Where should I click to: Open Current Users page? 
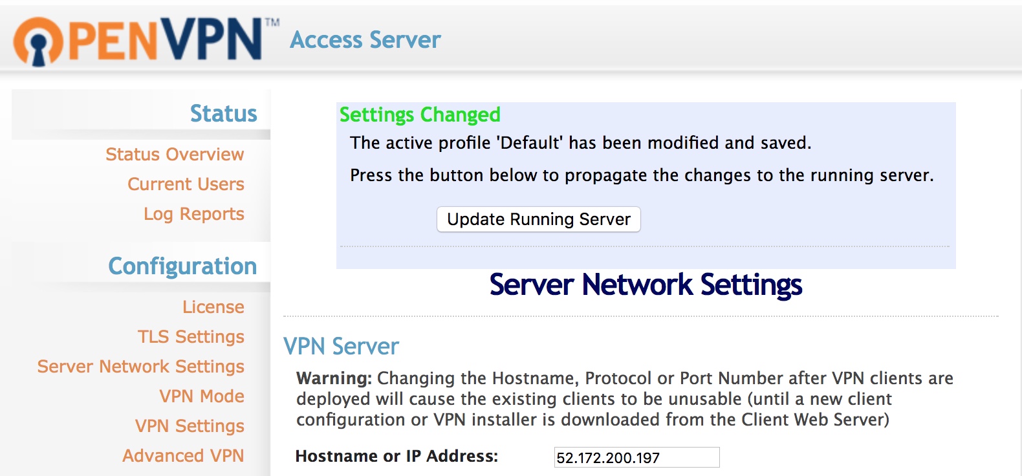coord(186,184)
